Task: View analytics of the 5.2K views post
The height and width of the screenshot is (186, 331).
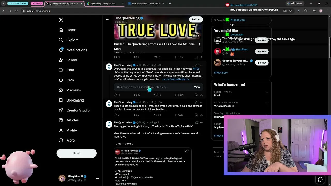Action: [179, 95]
